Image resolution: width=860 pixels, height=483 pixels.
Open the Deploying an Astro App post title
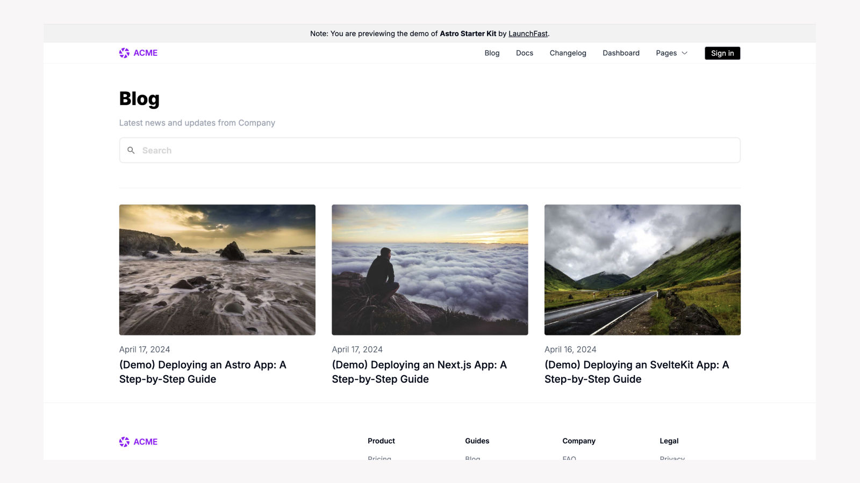click(x=203, y=372)
